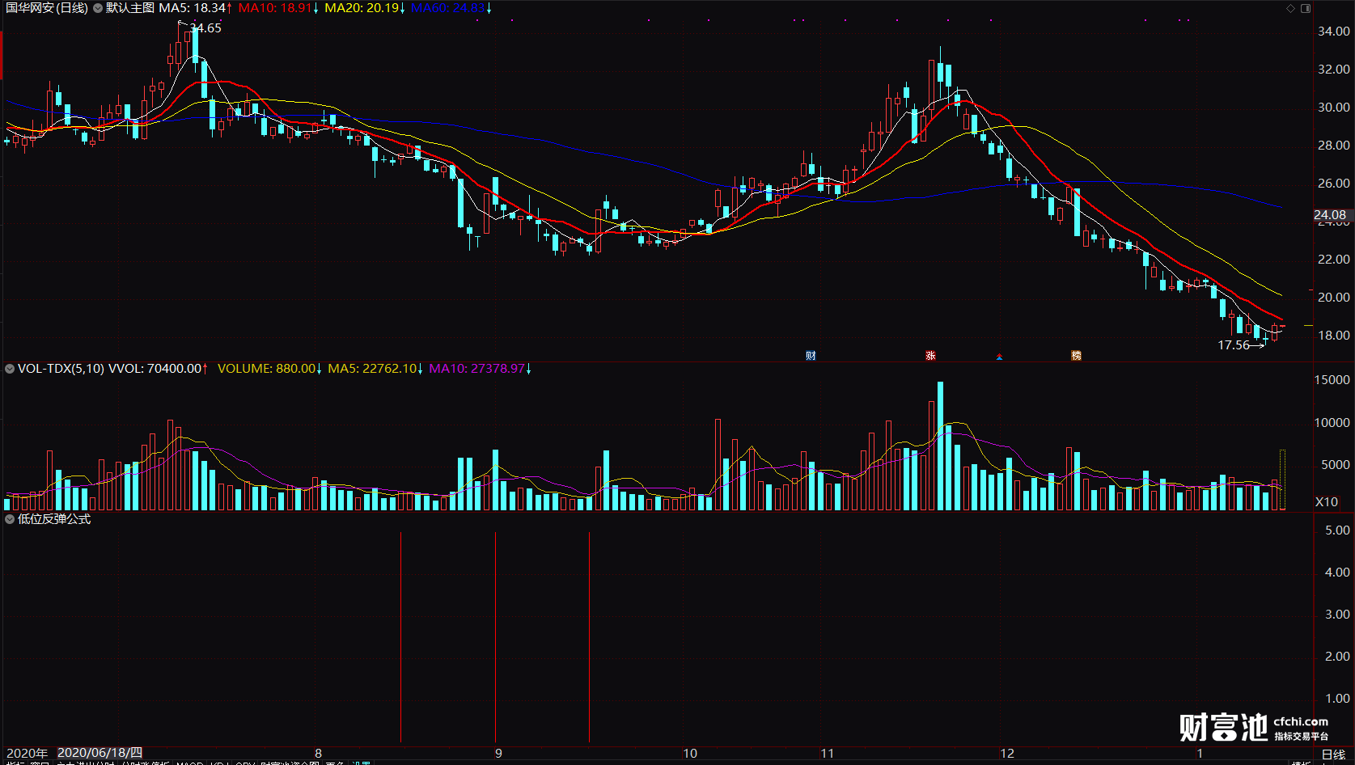Open the cyan 设置 link in bottom bar
The width and height of the screenshot is (1355, 765).
361,763
